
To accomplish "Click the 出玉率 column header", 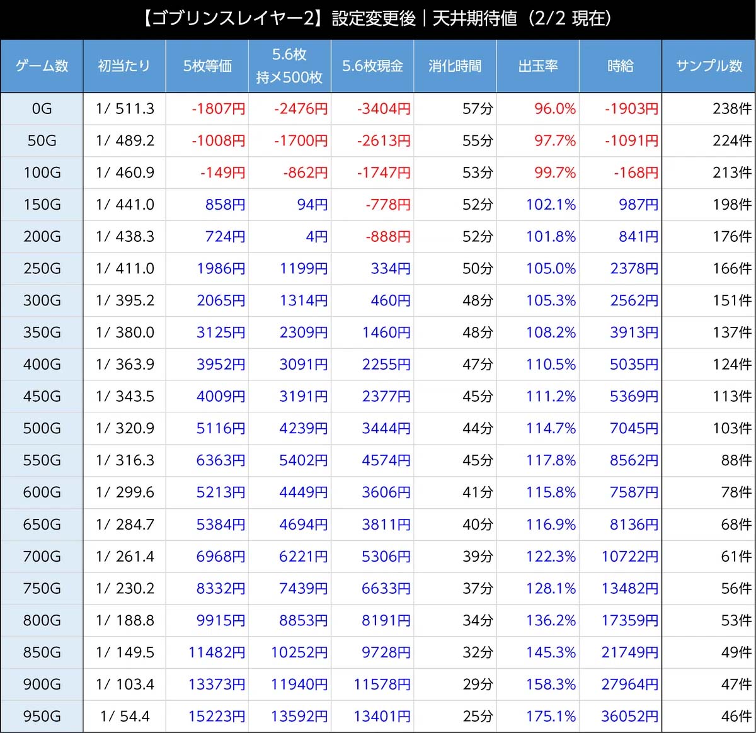I will (537, 66).
